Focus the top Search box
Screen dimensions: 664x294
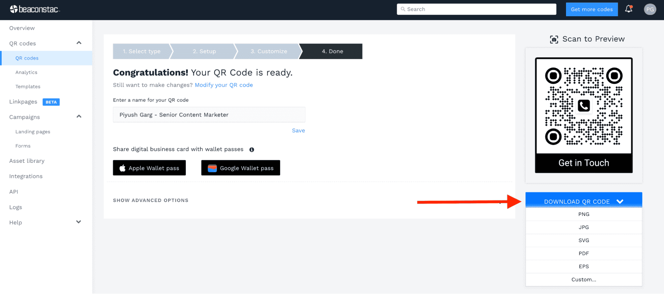476,9
